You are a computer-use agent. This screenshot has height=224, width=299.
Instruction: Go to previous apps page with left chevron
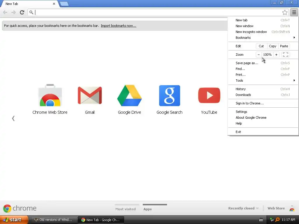(13, 118)
